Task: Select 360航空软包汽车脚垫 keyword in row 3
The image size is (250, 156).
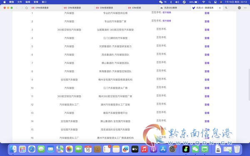Action: pos(69,30)
